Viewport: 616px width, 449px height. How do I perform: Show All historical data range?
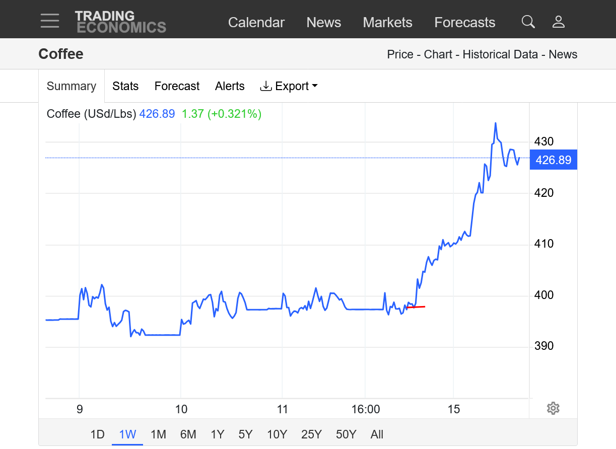click(x=377, y=434)
